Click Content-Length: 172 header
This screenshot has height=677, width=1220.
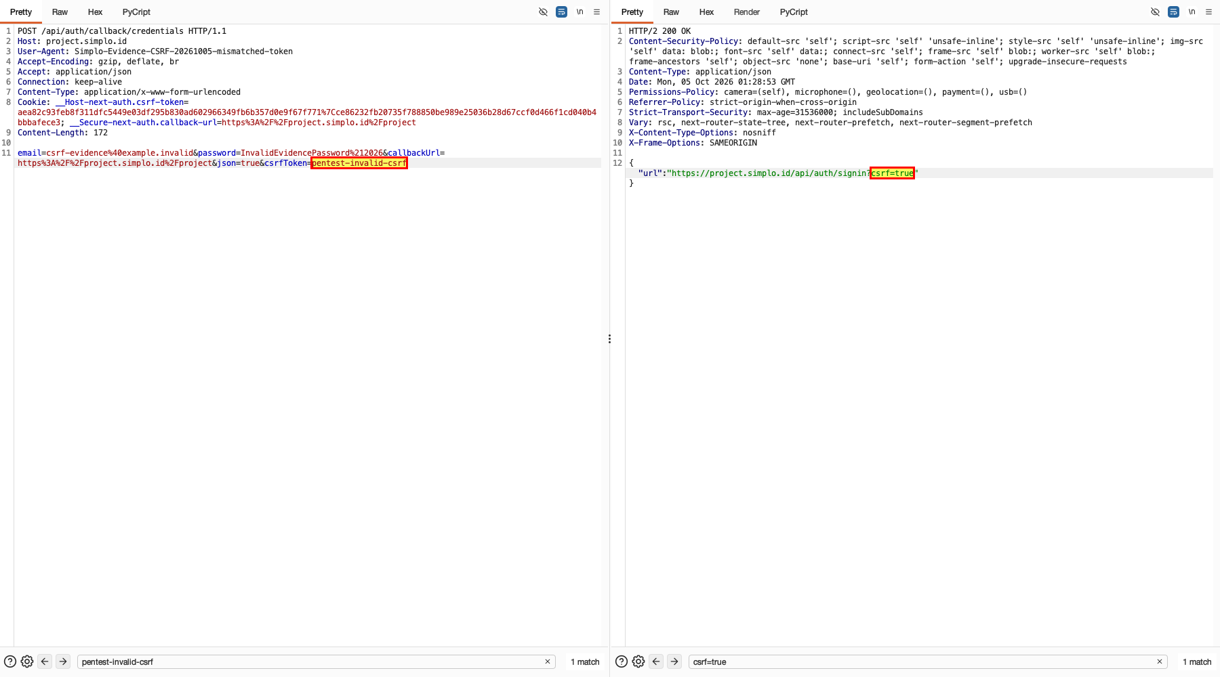(x=62, y=133)
